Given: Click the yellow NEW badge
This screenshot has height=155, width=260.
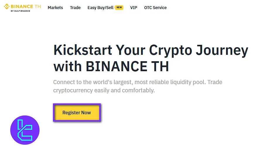Looking at the screenshot, I should pyautogui.click(x=119, y=8).
